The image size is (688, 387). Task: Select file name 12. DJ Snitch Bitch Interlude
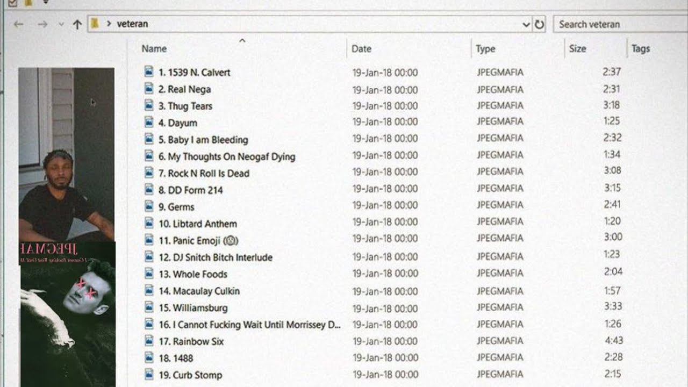[x=216, y=257]
